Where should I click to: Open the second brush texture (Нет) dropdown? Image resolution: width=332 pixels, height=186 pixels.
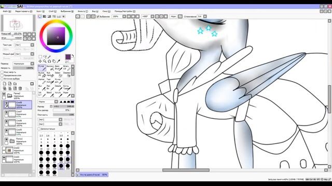point(50,124)
